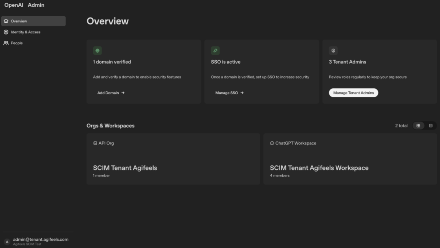Click the people icon in the sidebar
440x248 pixels.
(6, 43)
